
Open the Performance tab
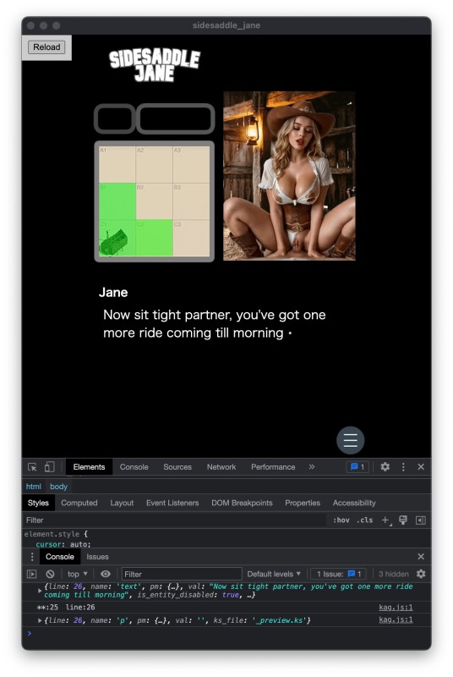pyautogui.click(x=273, y=467)
